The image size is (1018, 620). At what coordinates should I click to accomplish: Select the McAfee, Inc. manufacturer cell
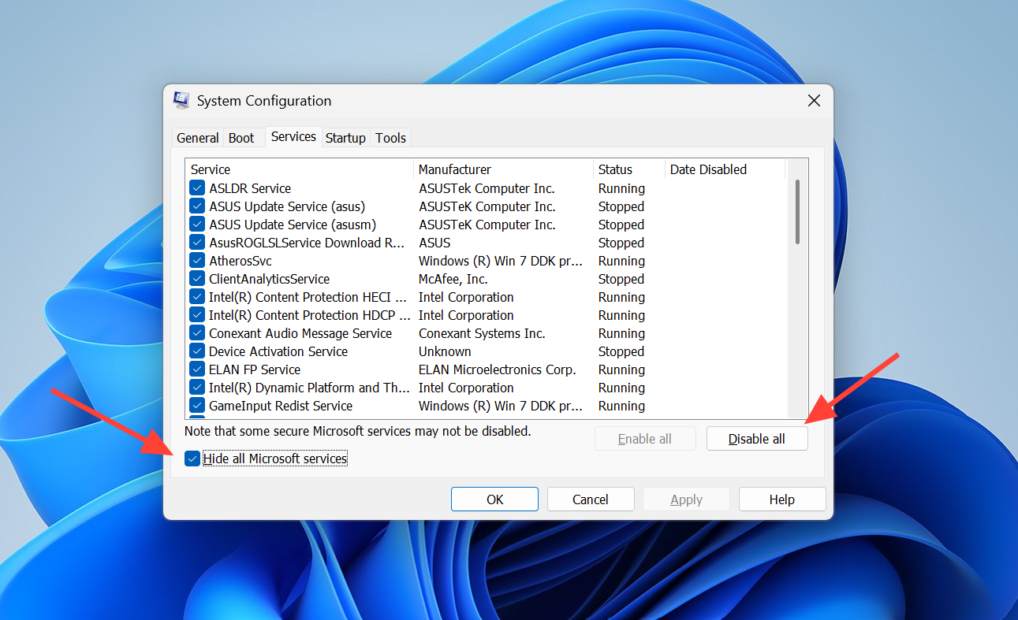(x=453, y=279)
